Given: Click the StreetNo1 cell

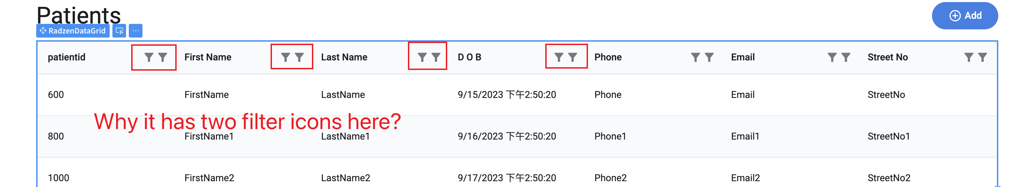Looking at the screenshot, I should tap(889, 136).
